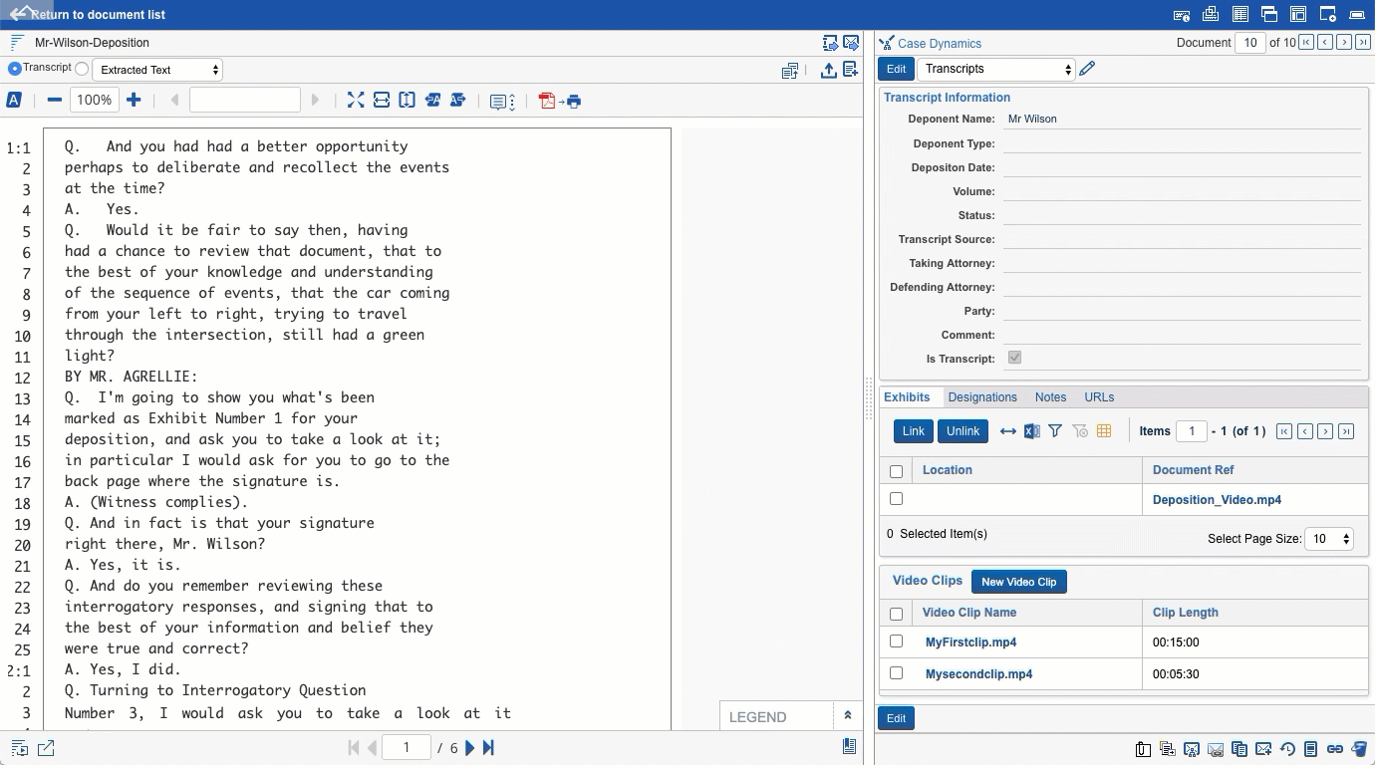Image resolution: width=1377 pixels, height=768 pixels.
Task: Click the Document number field showing 10
Action: tap(1249, 42)
